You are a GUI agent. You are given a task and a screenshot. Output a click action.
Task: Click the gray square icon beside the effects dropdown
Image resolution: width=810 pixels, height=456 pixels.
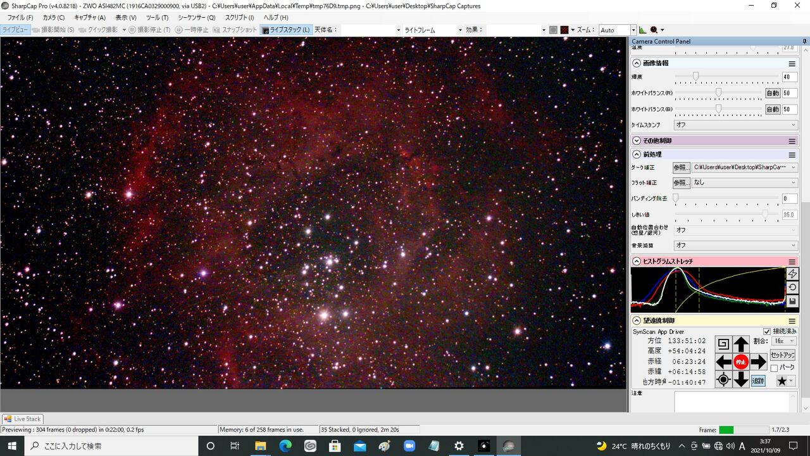click(x=553, y=30)
